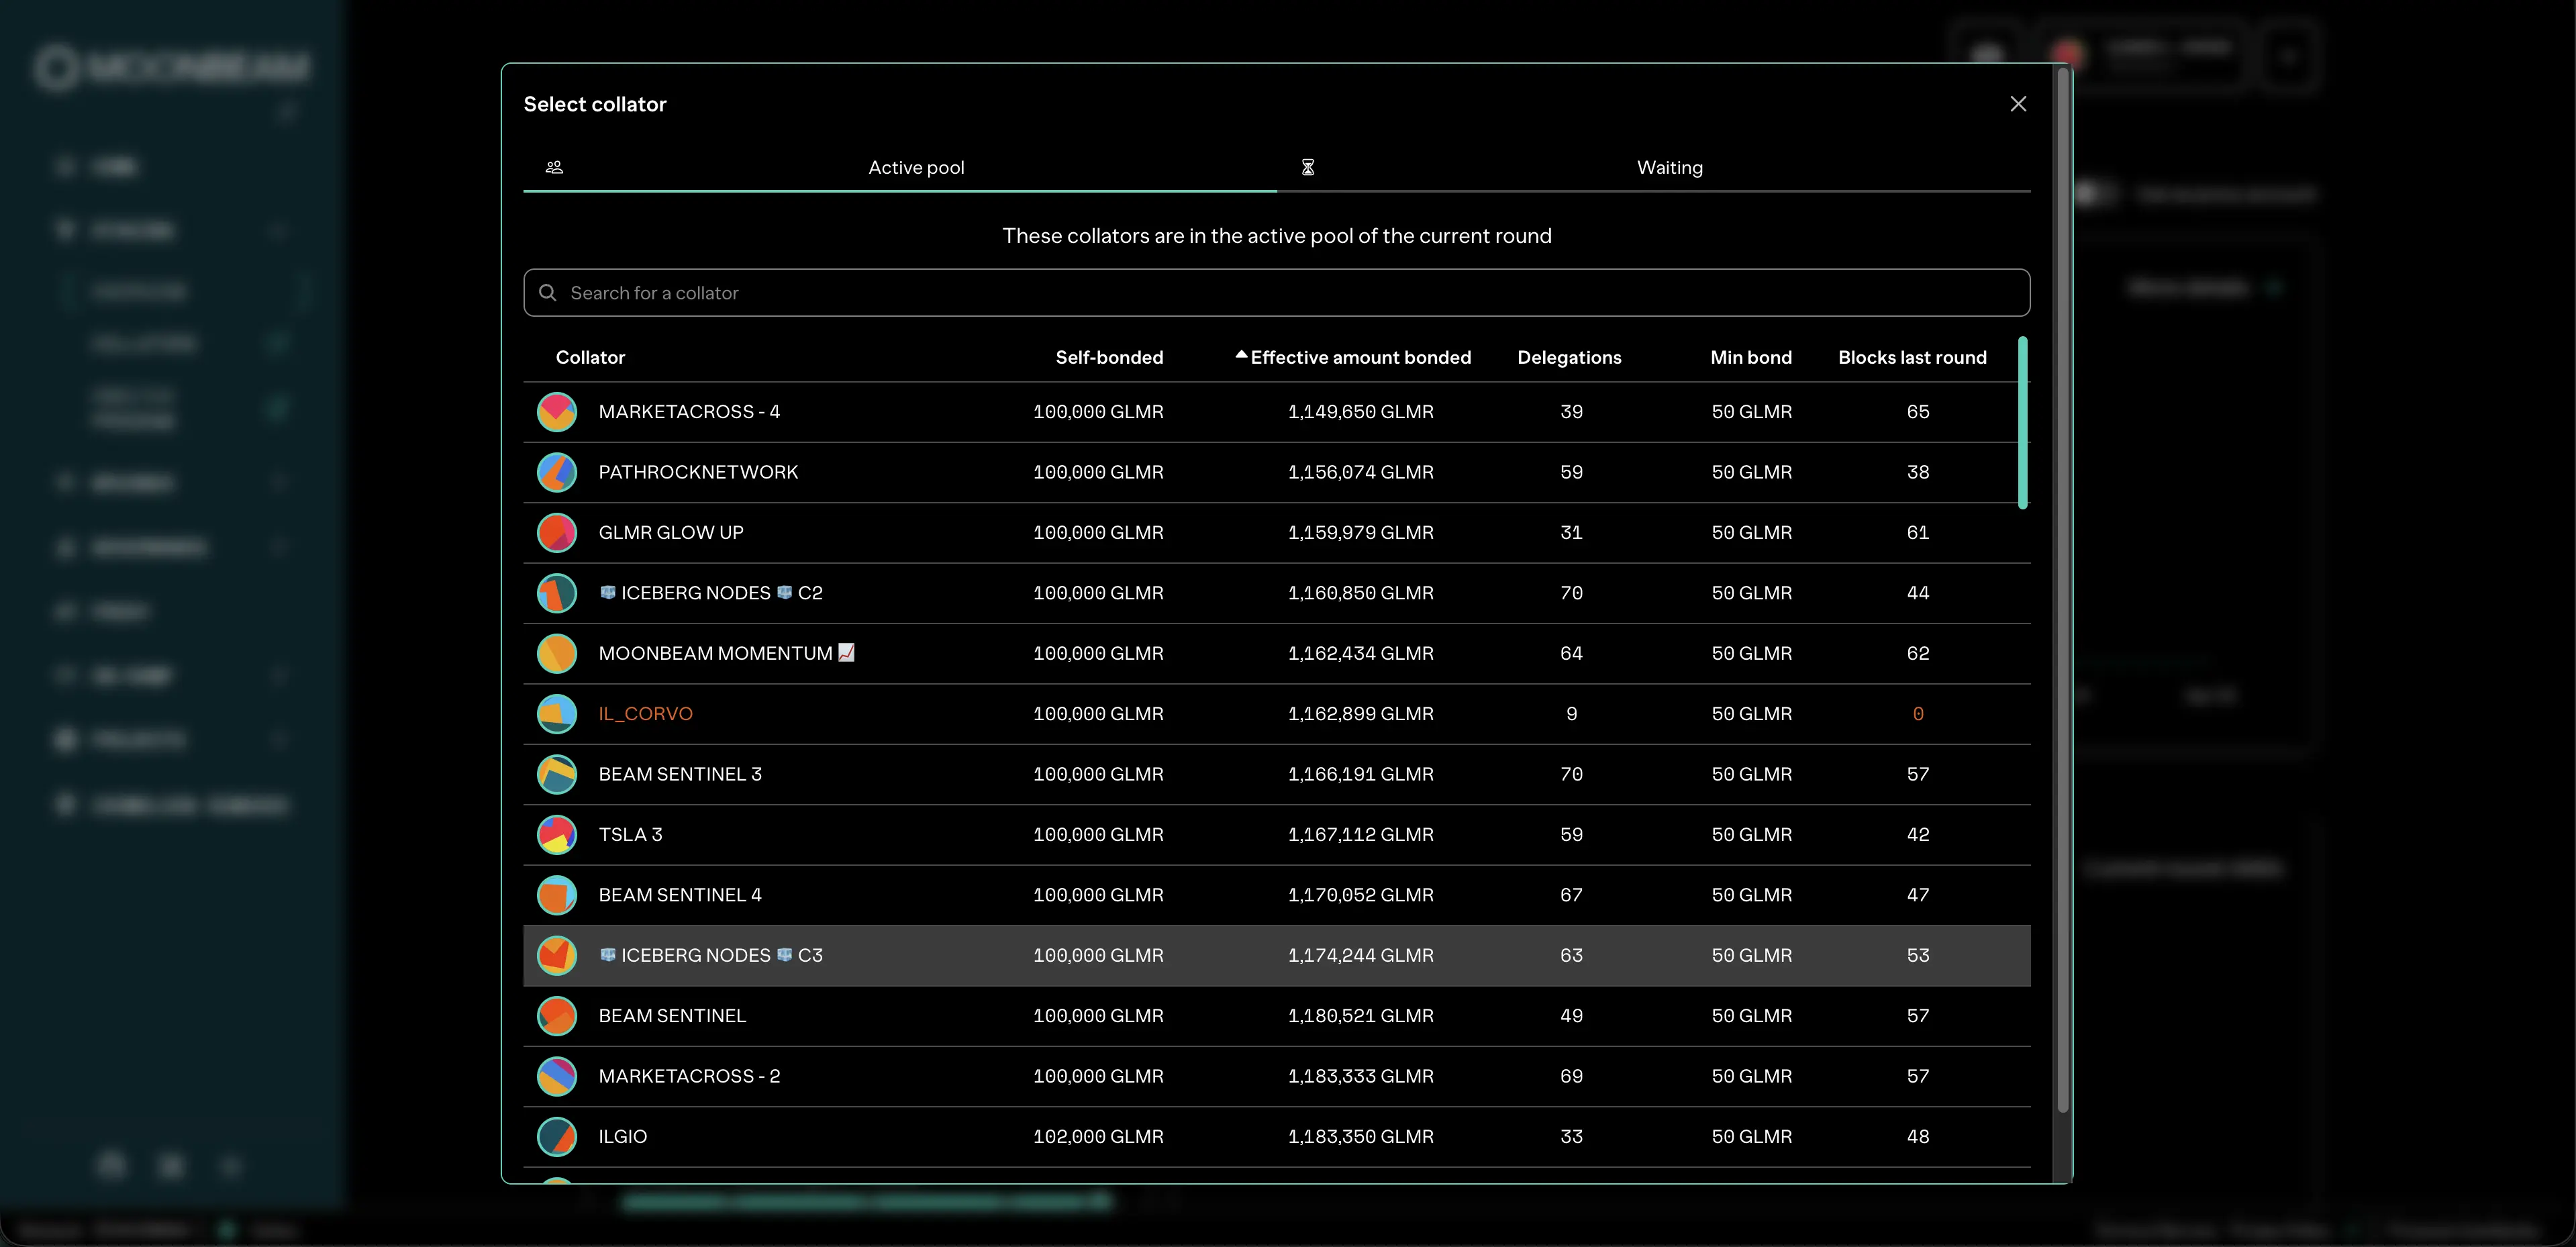Click IL_CORVO avatar icon
This screenshot has width=2576, height=1247.
click(557, 714)
